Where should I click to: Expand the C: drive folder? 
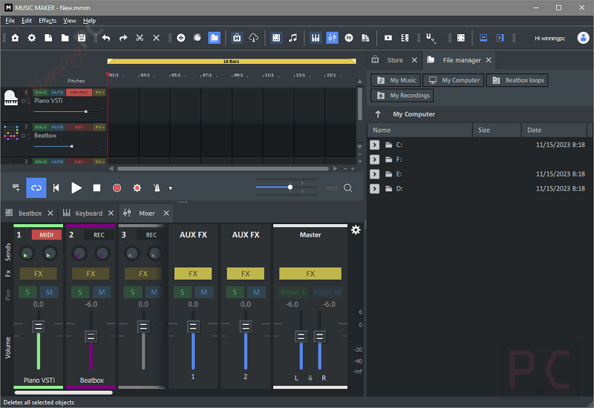click(x=374, y=145)
